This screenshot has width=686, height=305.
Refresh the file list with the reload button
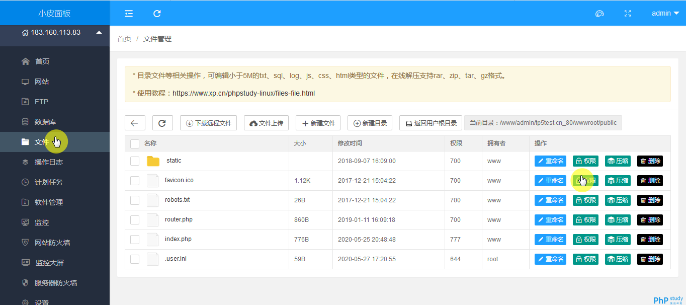[x=162, y=123]
